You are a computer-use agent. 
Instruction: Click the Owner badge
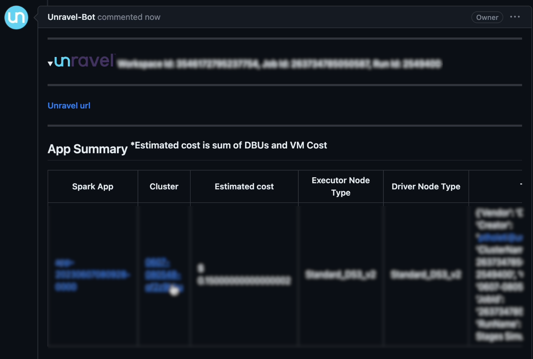487,17
